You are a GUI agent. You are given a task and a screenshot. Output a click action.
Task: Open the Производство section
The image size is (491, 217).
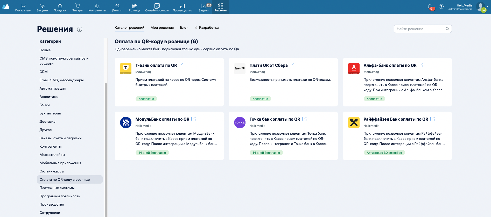pyautogui.click(x=183, y=7)
